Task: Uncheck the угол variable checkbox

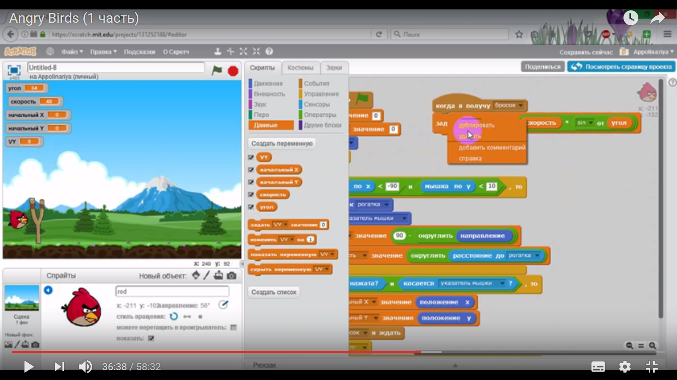Action: pos(251,207)
